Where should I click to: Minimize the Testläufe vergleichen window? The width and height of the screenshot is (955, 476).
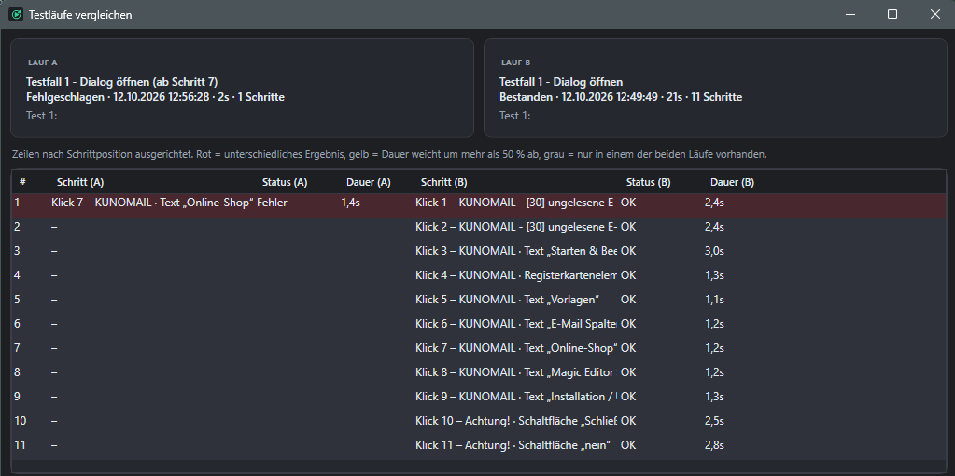850,15
